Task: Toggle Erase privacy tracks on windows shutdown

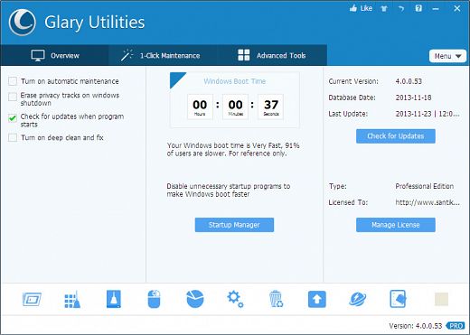Action: 13,97
